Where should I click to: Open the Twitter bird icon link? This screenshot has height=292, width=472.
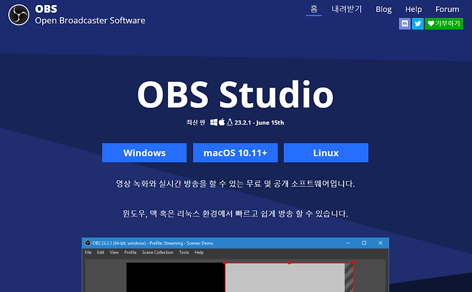pyautogui.click(x=418, y=24)
